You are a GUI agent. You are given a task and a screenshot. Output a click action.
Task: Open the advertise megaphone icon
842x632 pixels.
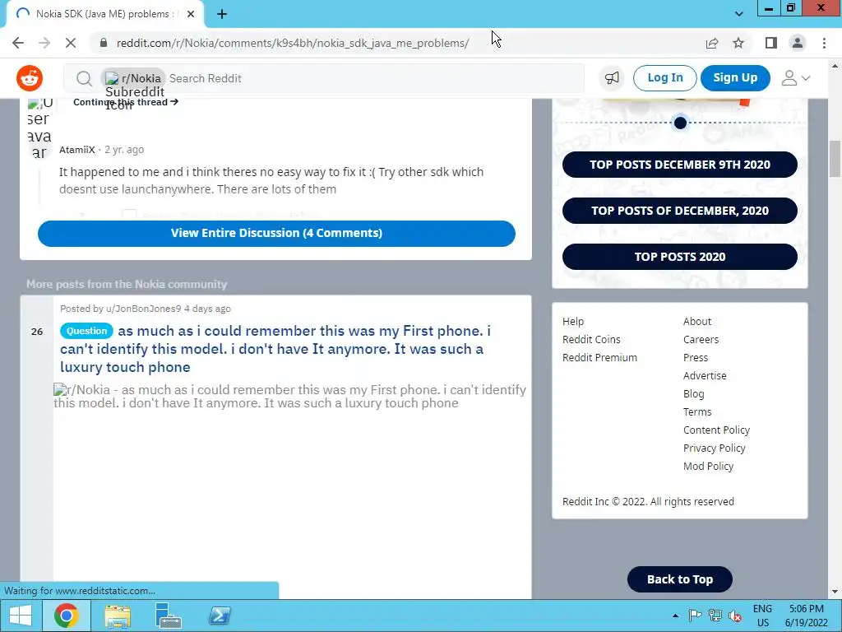(x=612, y=78)
